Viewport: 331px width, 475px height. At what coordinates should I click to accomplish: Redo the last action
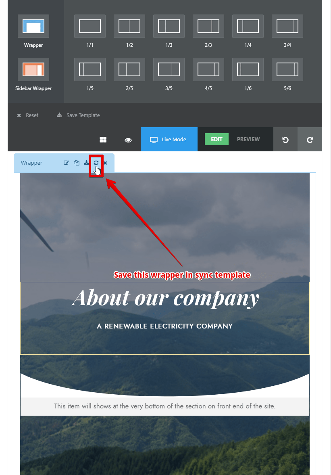point(310,139)
